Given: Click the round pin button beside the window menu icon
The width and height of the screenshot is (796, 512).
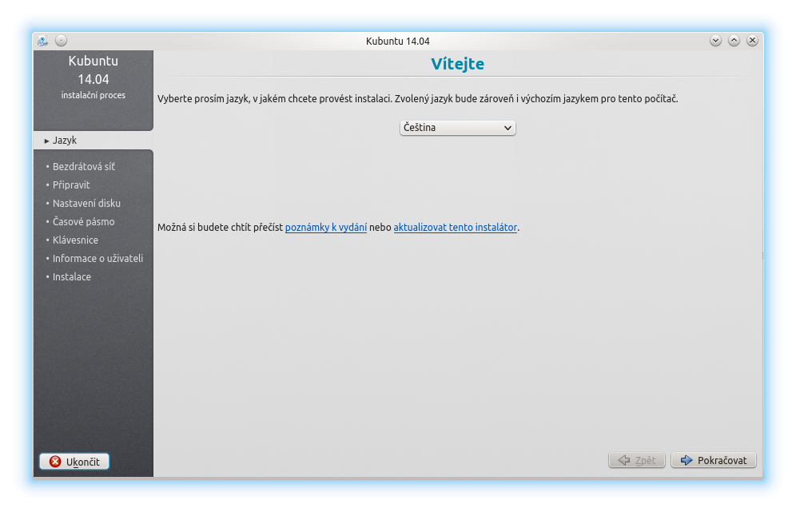Looking at the screenshot, I should click(61, 41).
